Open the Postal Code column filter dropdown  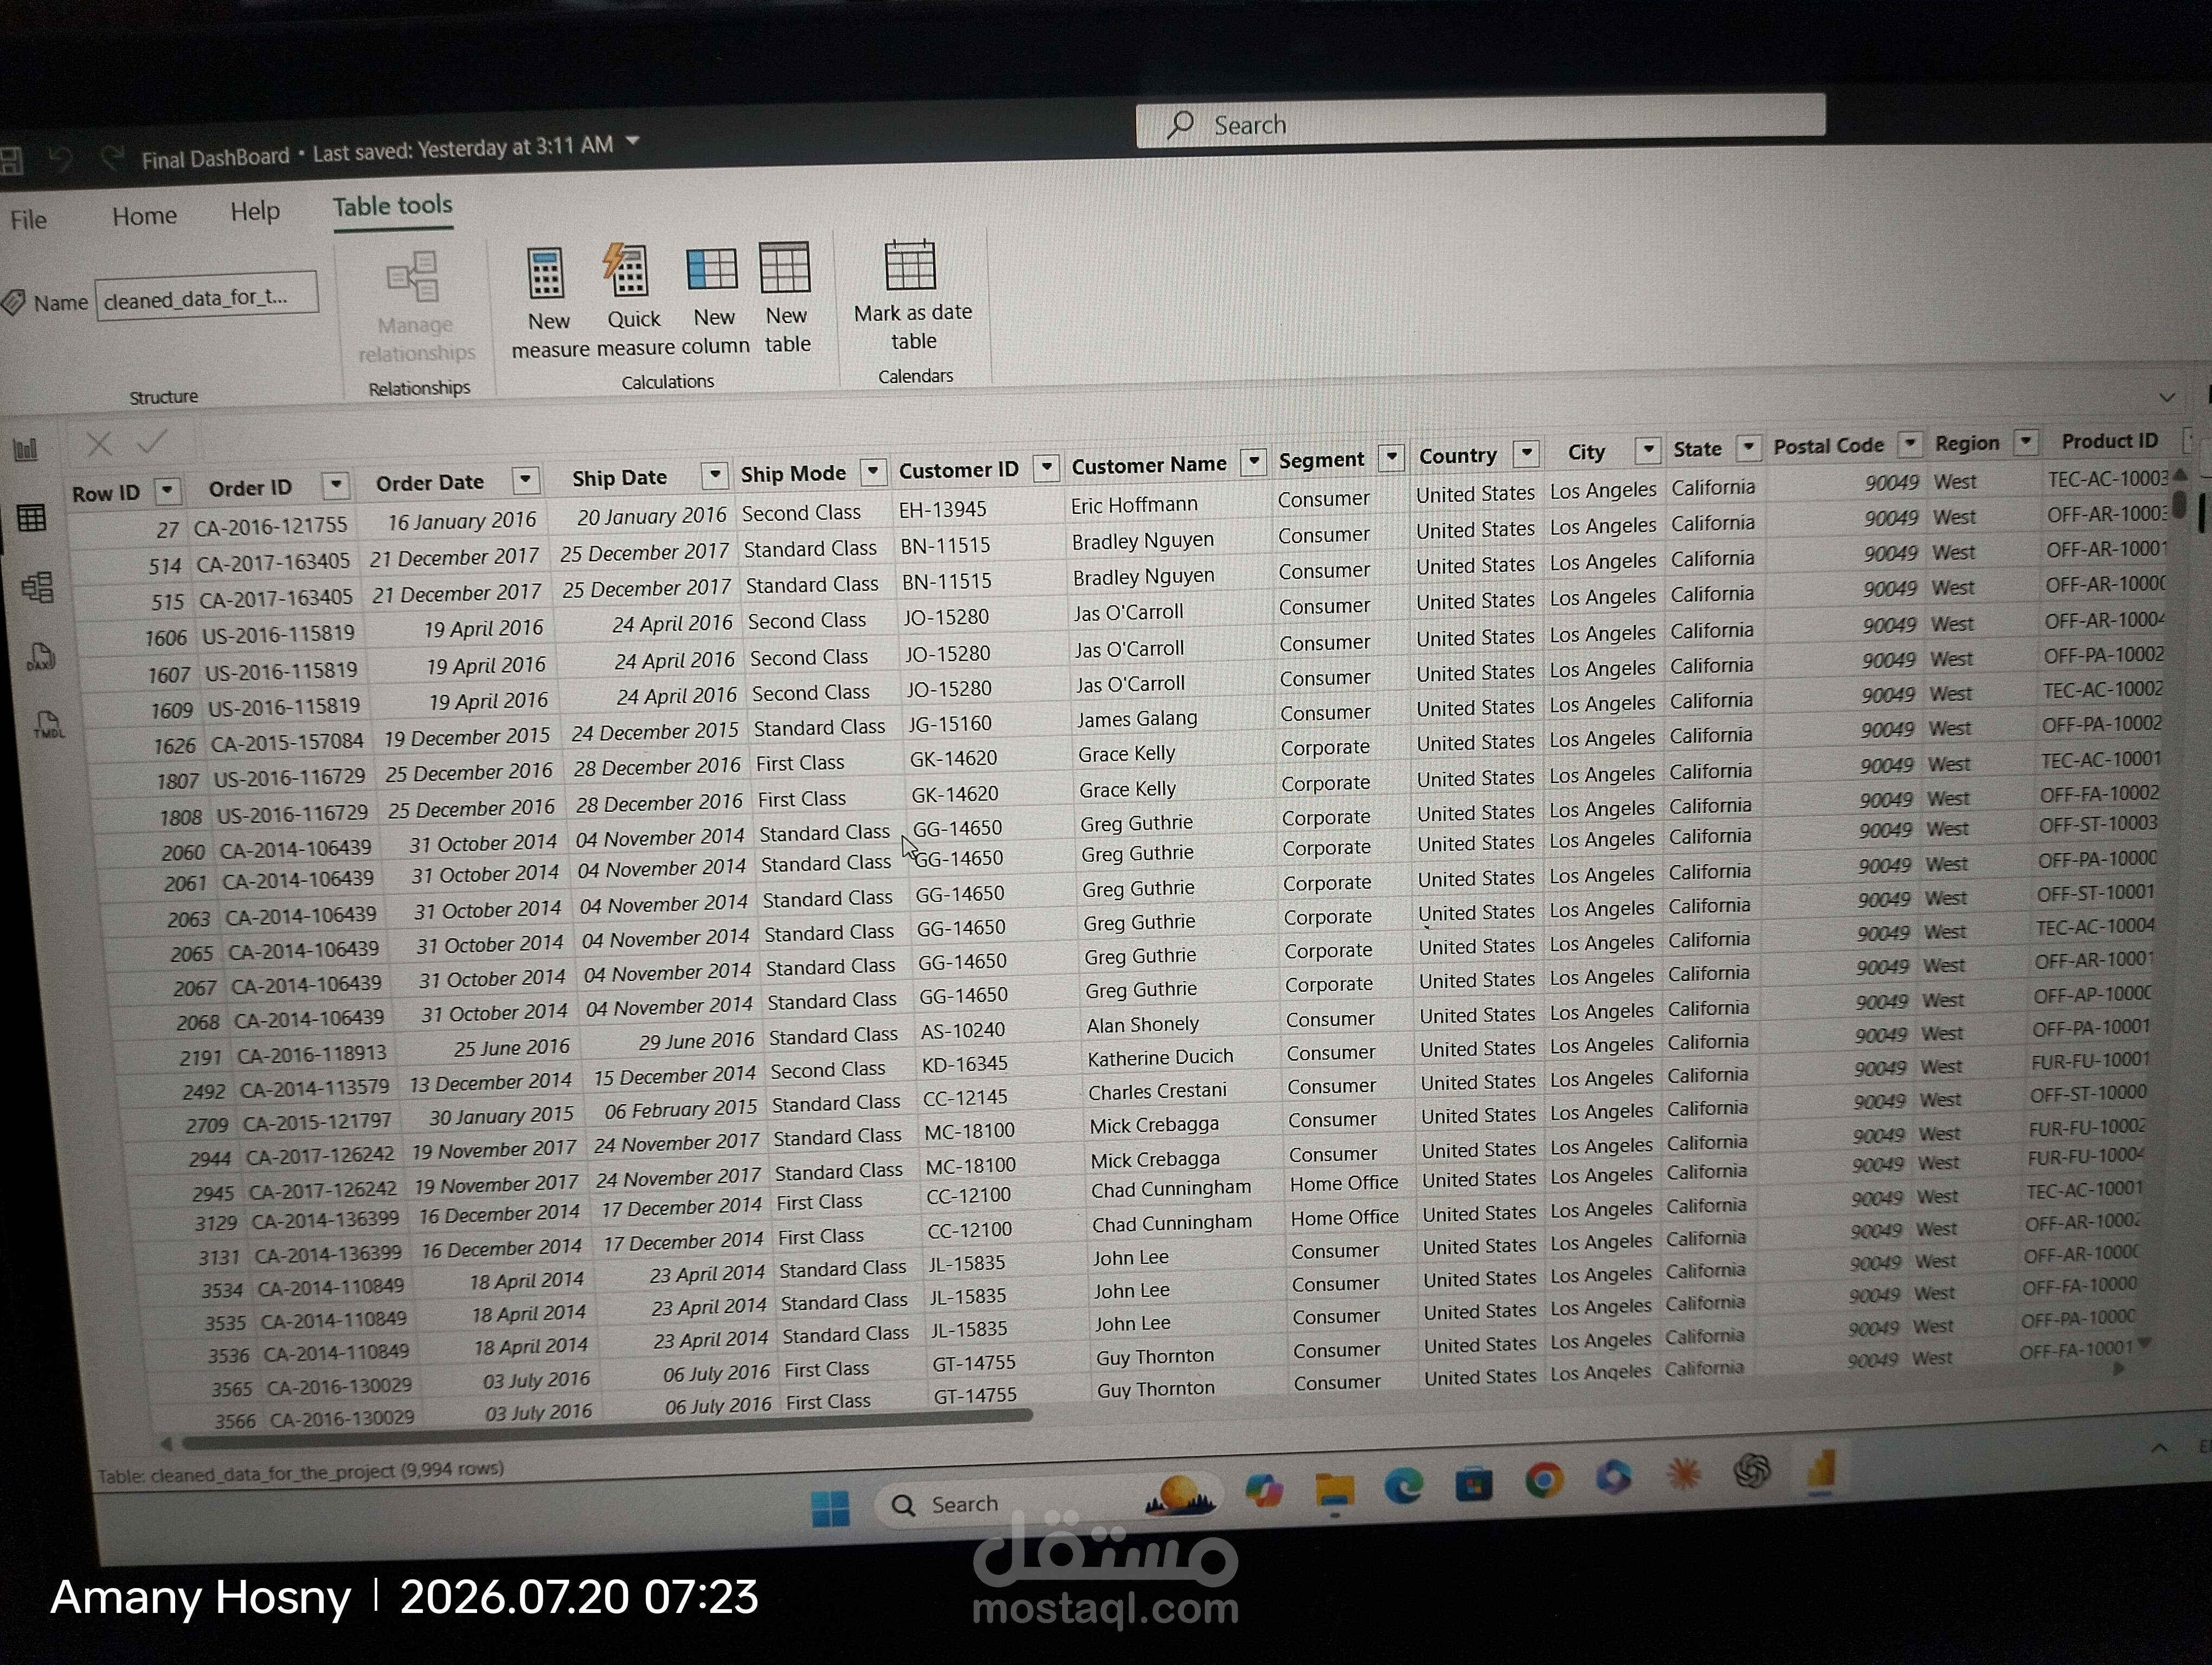tap(1910, 444)
